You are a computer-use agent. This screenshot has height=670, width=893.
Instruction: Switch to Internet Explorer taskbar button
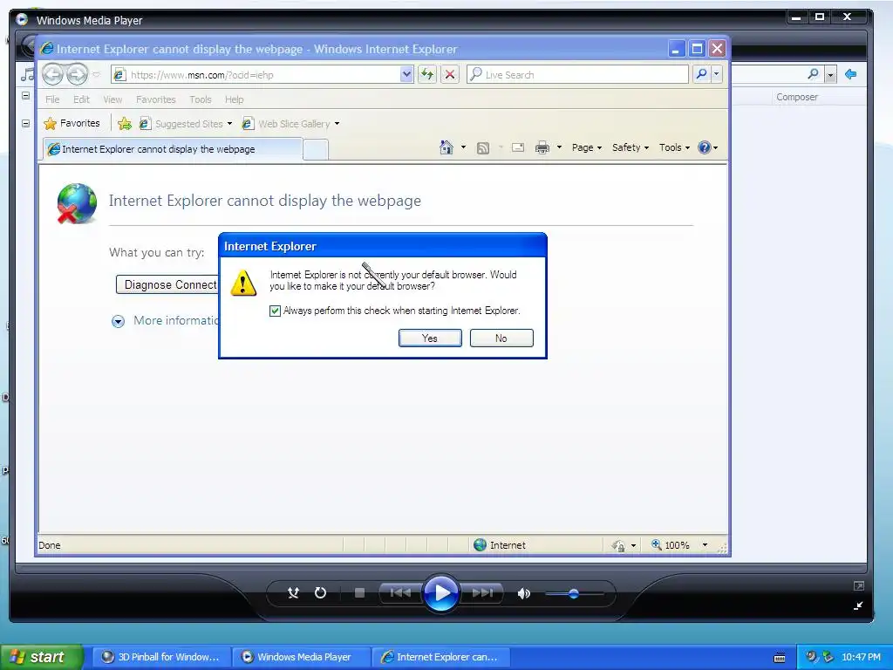point(440,657)
